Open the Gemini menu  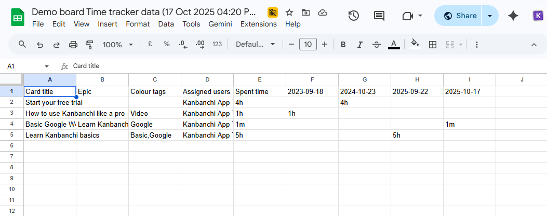pyautogui.click(x=220, y=24)
